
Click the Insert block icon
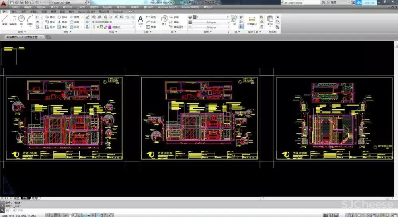(164, 19)
